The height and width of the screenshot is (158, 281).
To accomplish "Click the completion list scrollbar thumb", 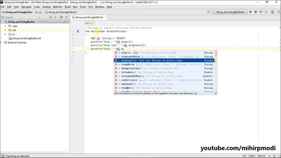I will pos(216,54).
